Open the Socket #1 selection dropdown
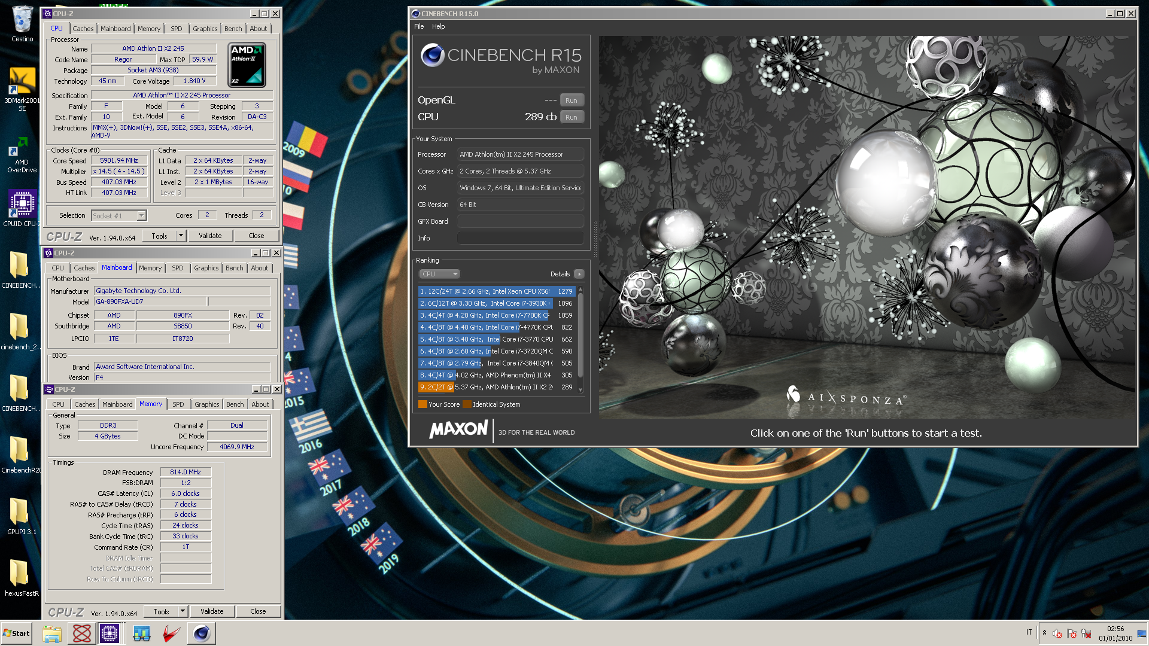The image size is (1149, 646). [119, 215]
